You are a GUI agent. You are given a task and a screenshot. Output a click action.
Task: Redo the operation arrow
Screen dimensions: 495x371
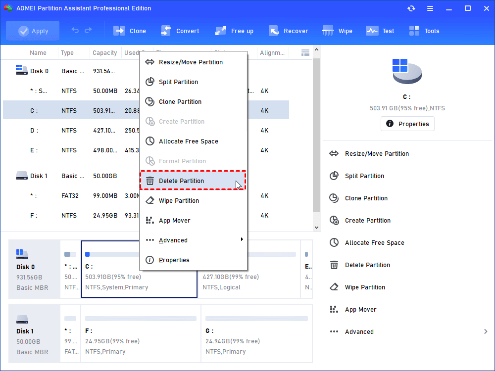(x=89, y=30)
